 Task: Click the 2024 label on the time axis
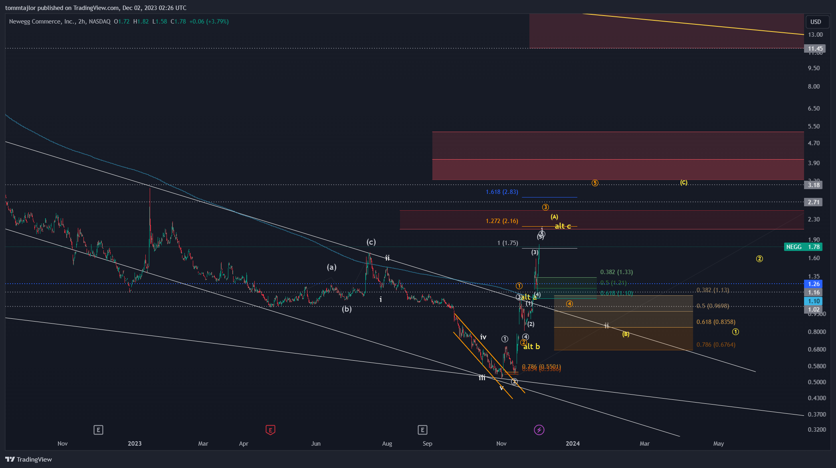(x=573, y=444)
